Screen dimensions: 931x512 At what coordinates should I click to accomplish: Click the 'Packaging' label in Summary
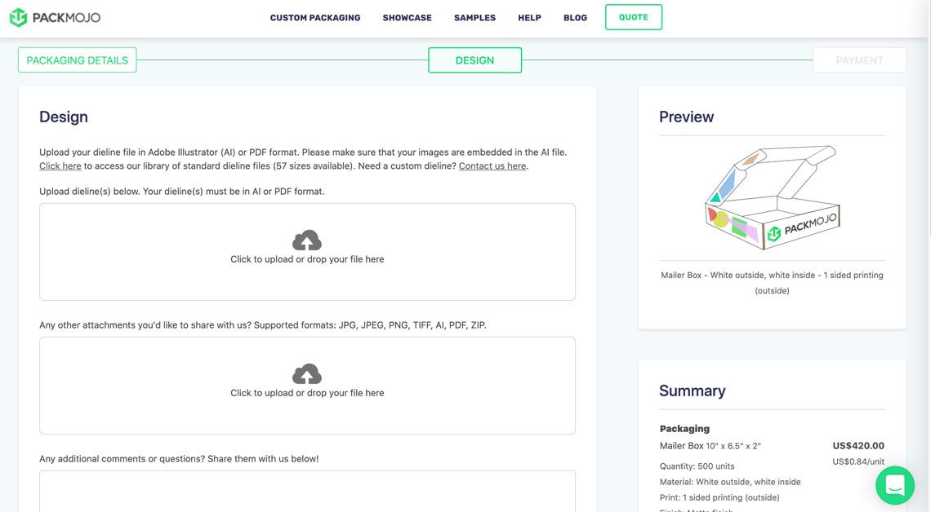[x=684, y=429]
